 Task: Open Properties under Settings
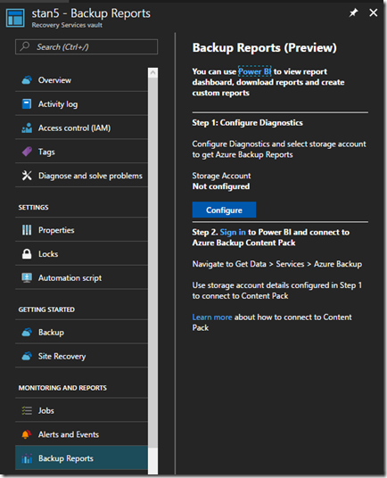[82, 230]
